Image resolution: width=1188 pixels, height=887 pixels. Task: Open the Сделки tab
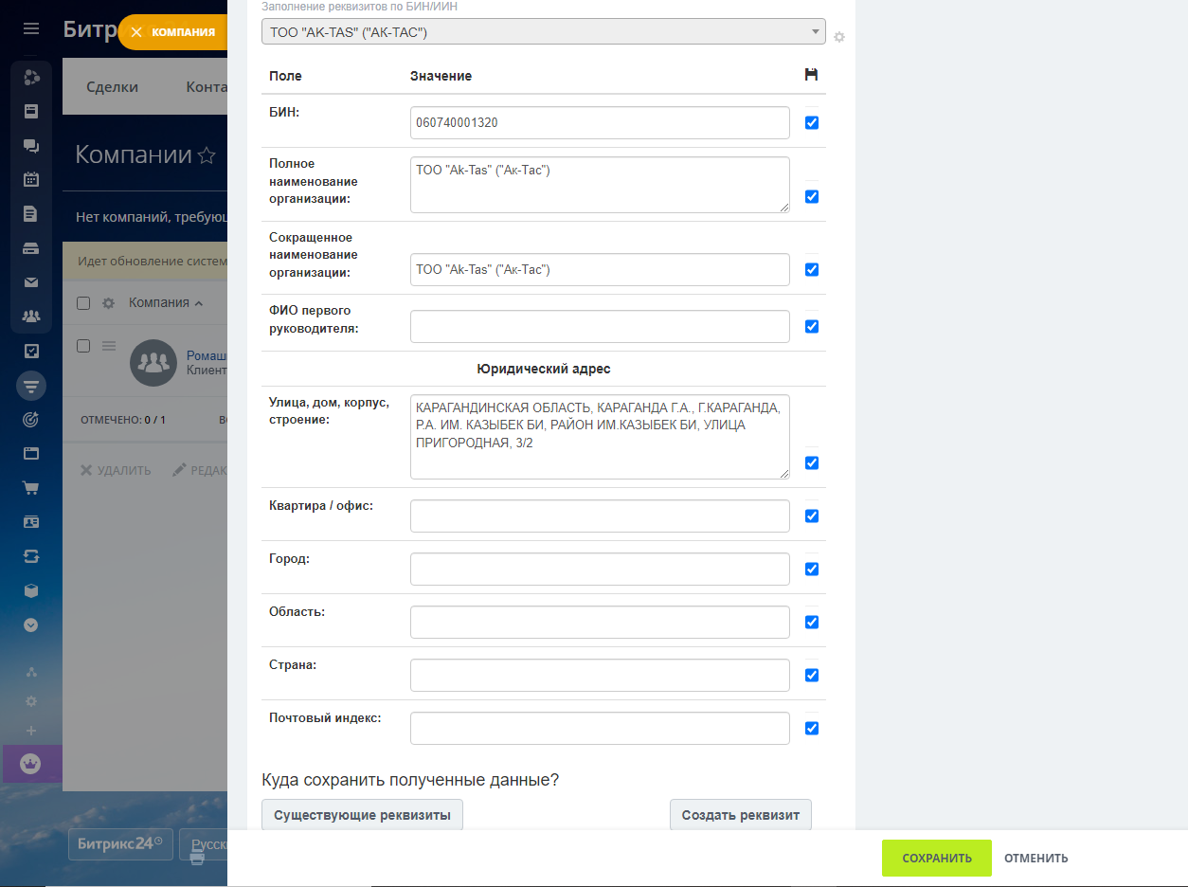point(112,86)
